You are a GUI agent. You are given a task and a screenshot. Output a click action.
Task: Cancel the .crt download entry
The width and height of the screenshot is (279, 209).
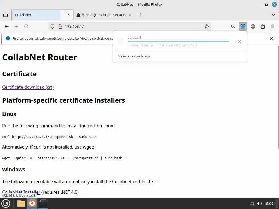click(239, 41)
